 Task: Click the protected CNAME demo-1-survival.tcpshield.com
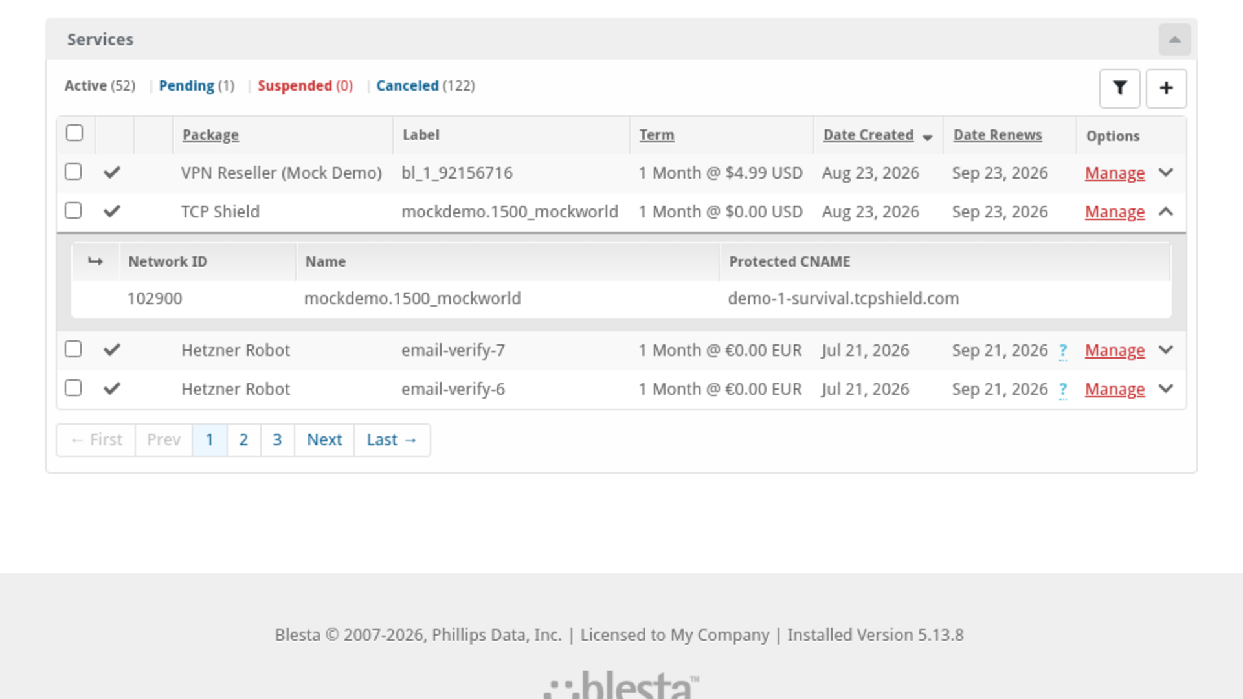[x=844, y=298]
